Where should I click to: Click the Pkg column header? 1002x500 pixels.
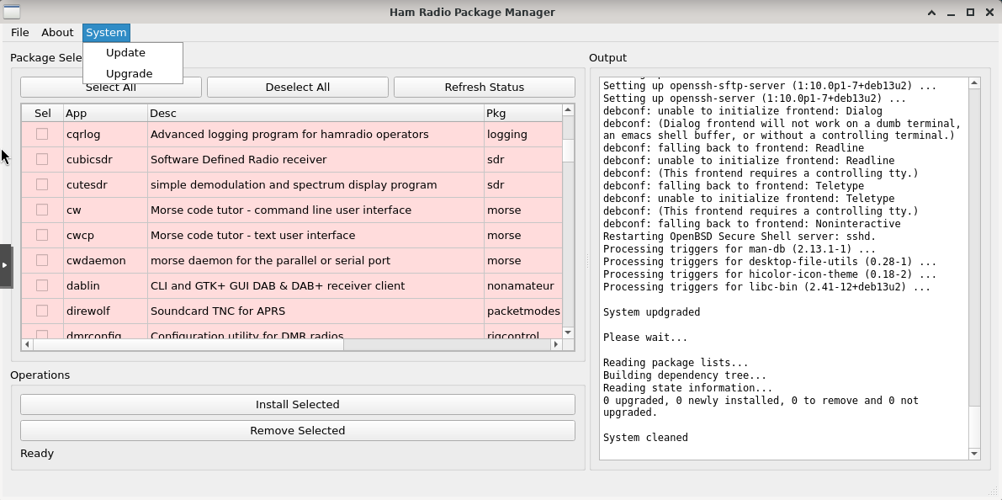point(522,113)
